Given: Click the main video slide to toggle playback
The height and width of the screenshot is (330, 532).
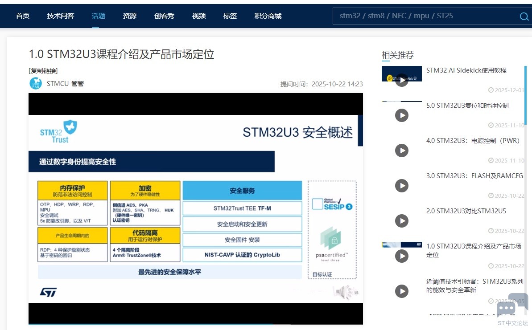Looking at the screenshot, I should (x=196, y=208).
